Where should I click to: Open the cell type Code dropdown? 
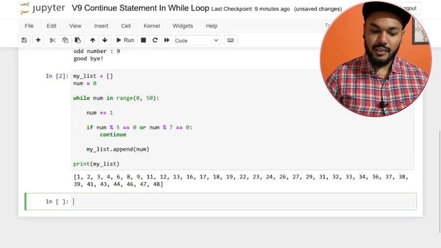point(196,41)
